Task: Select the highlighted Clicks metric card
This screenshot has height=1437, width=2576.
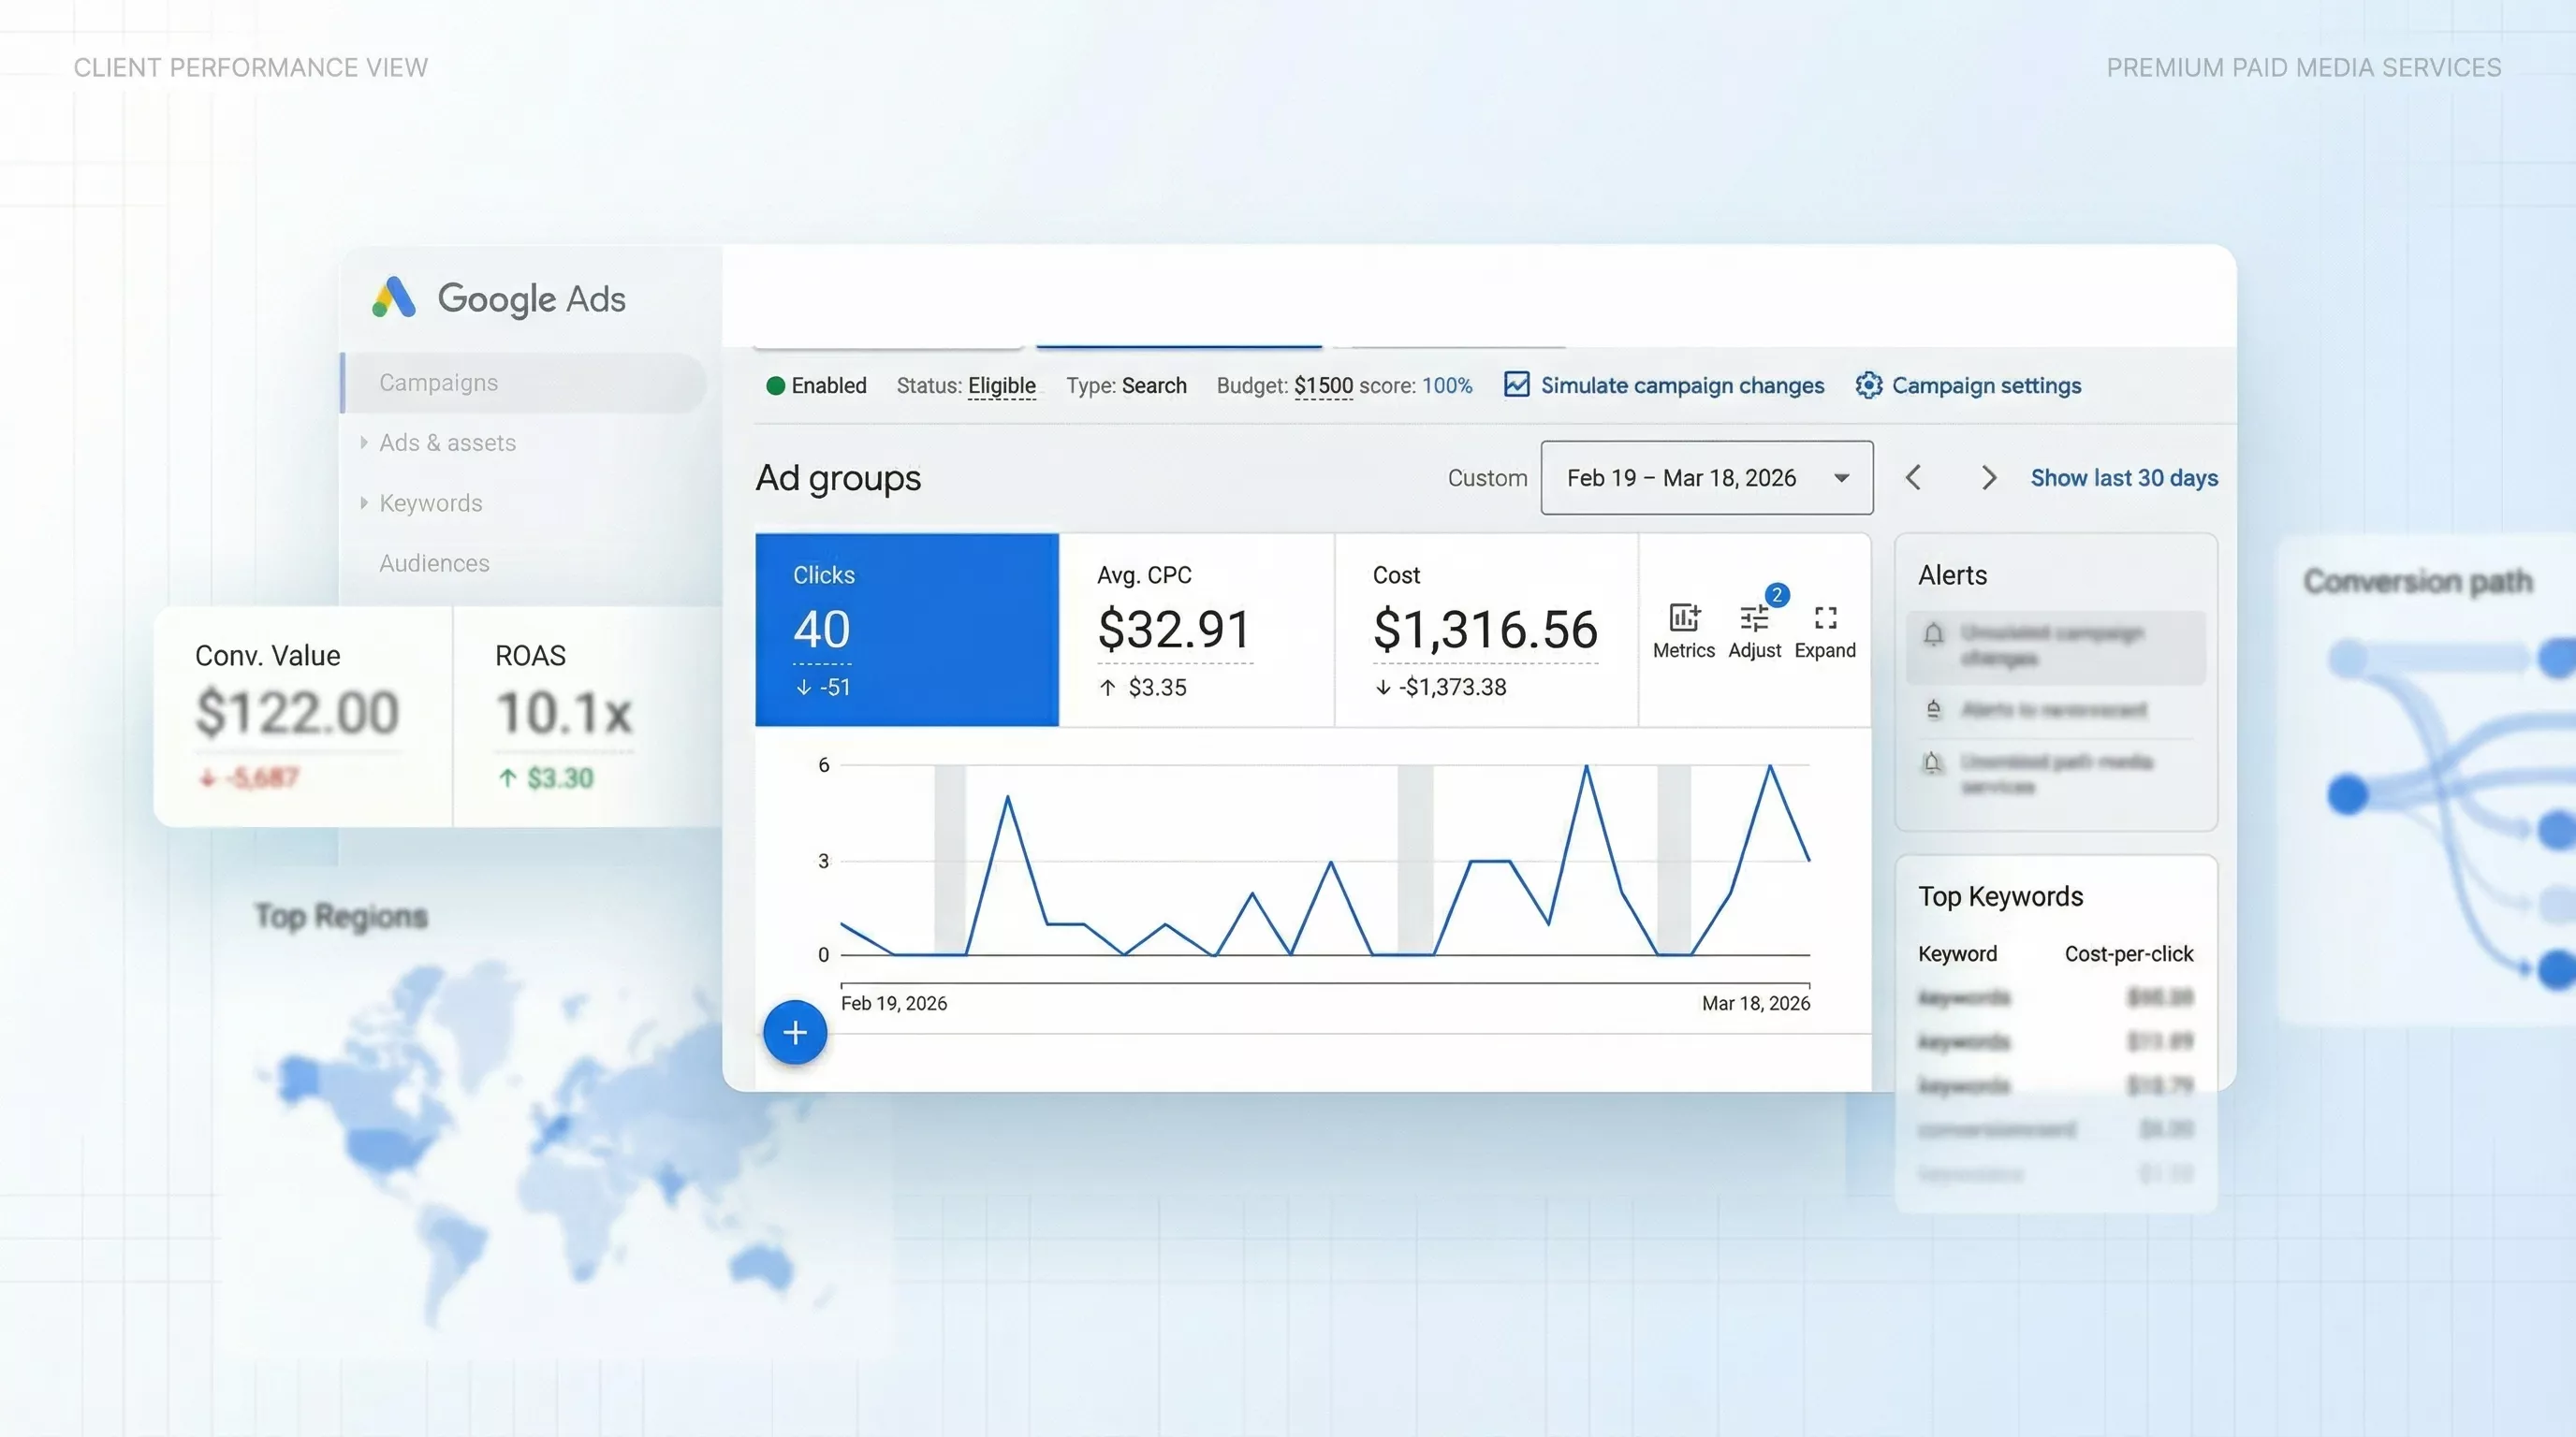Action: pyautogui.click(x=906, y=630)
